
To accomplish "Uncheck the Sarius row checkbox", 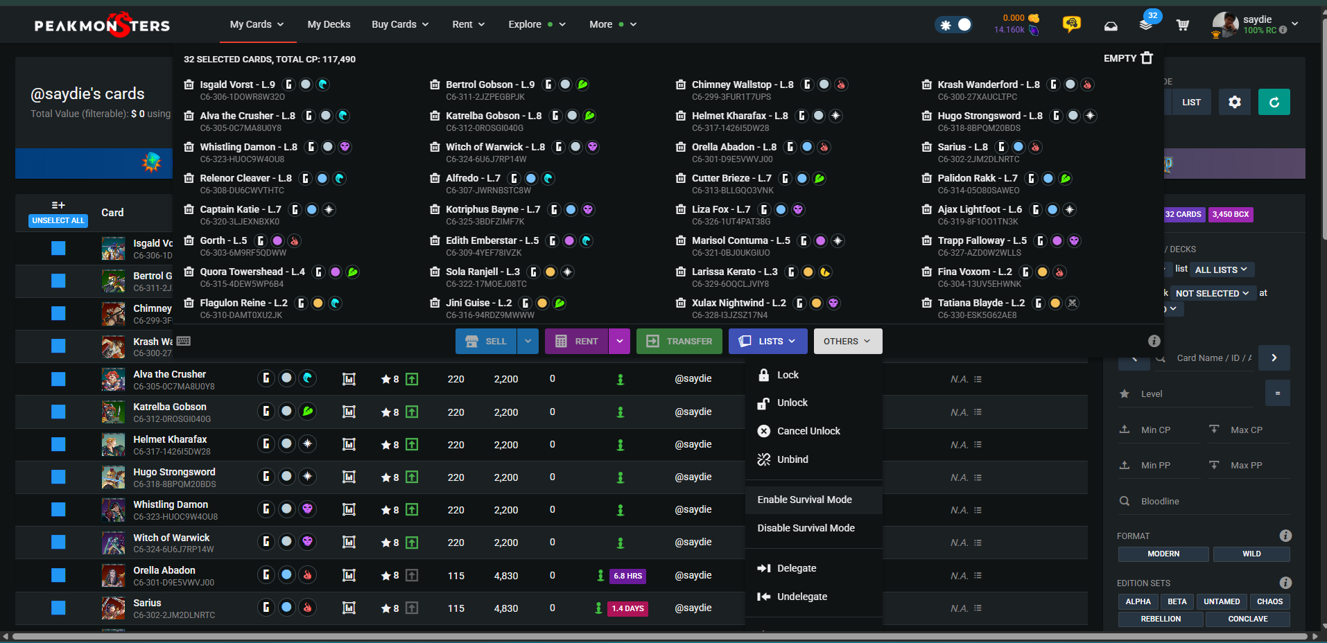I will [58, 608].
